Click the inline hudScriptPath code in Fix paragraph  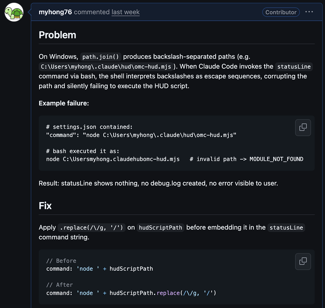click(x=160, y=228)
